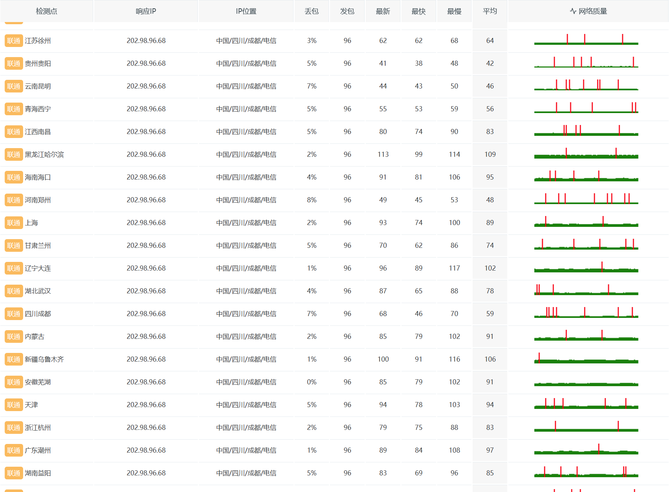Click 0% packet loss in 安徽芜湖 row
Image resolution: width=669 pixels, height=492 pixels.
point(312,382)
